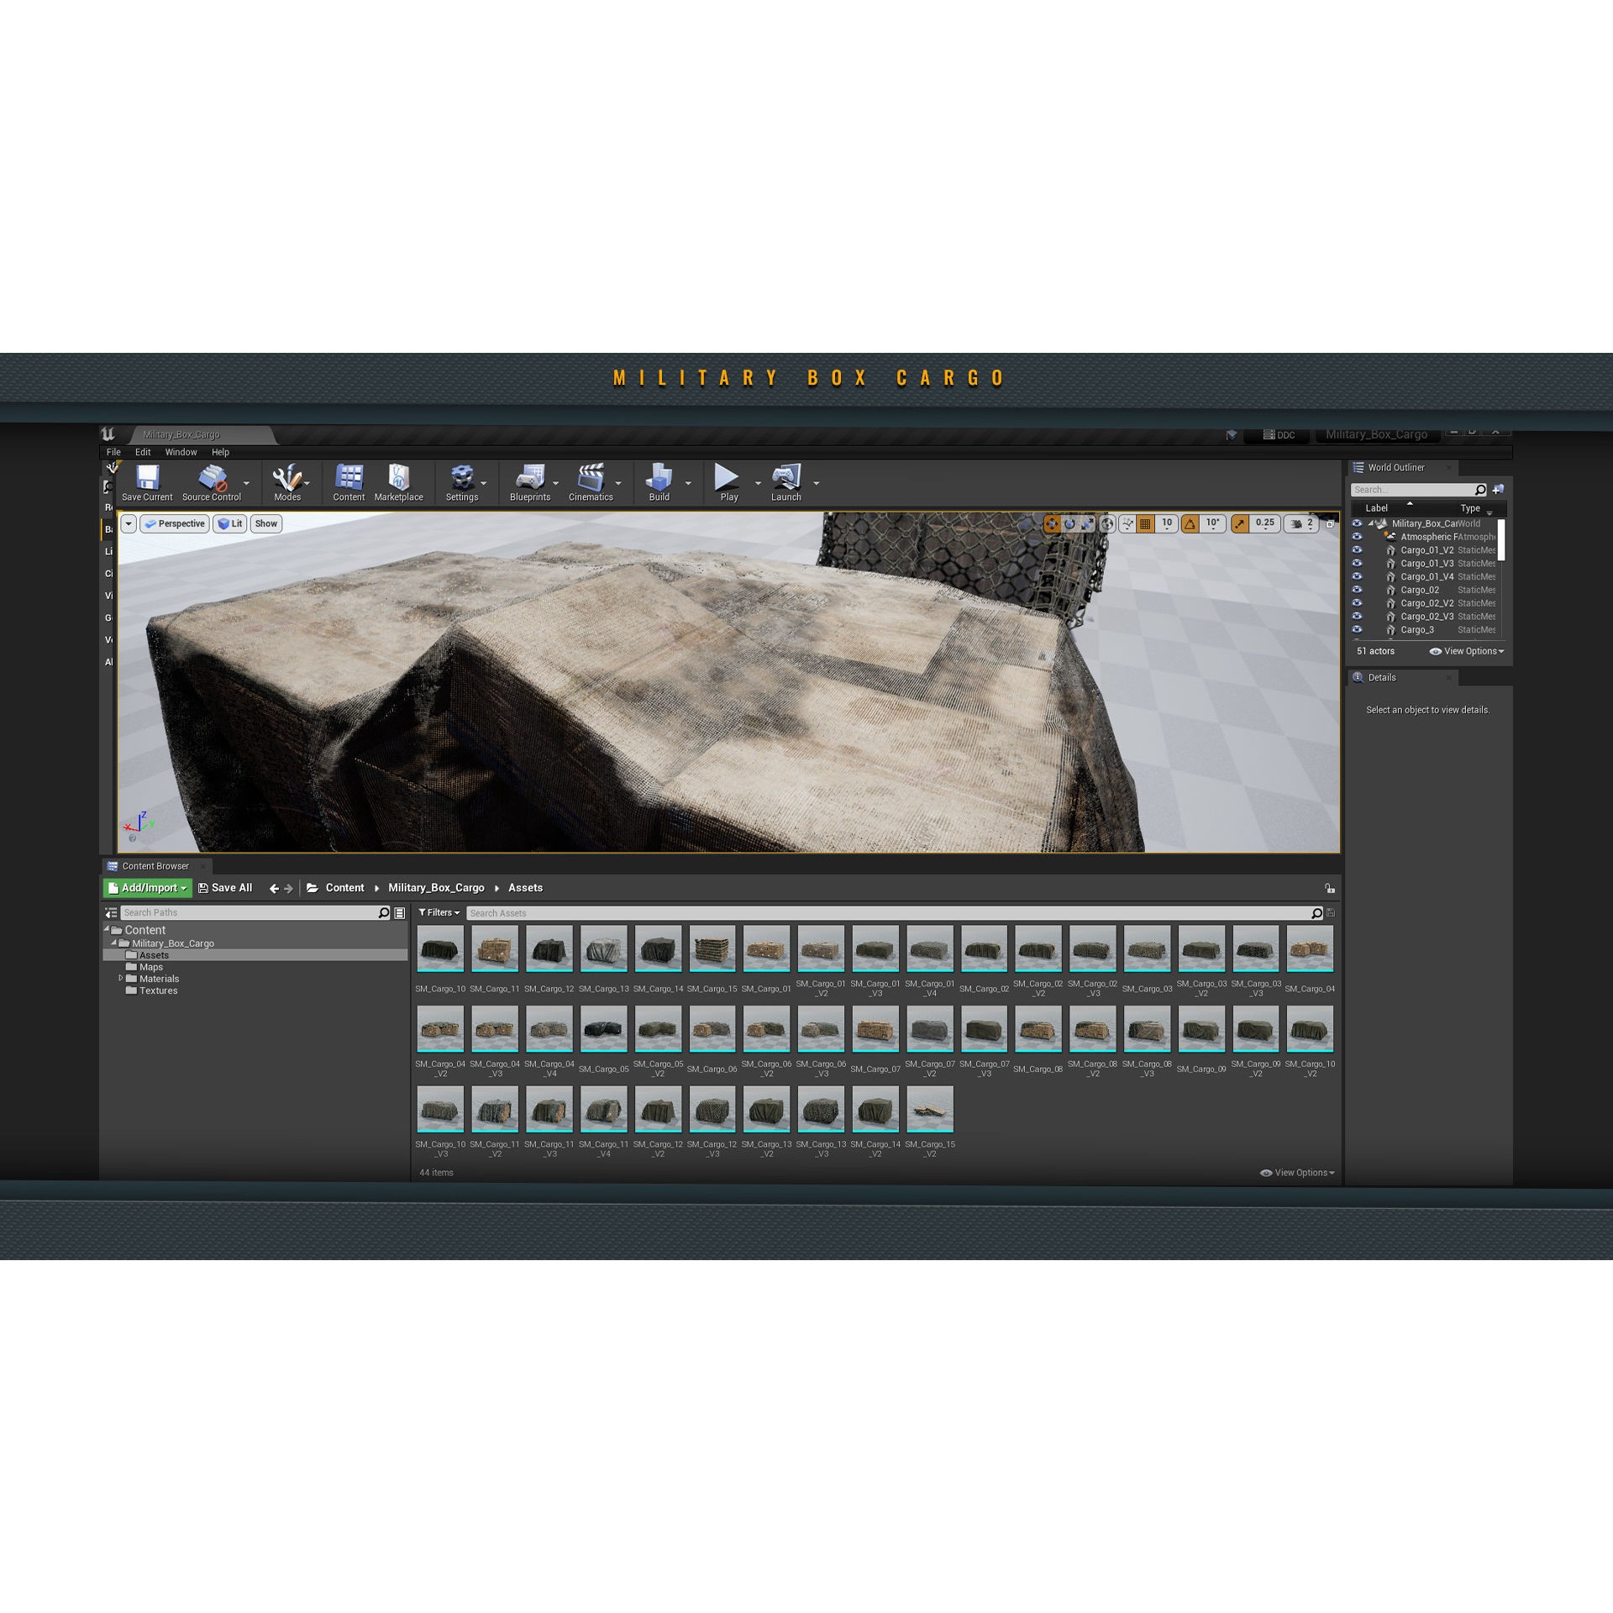Hide Cargo_01_V2 using its eye icon

(x=1357, y=550)
